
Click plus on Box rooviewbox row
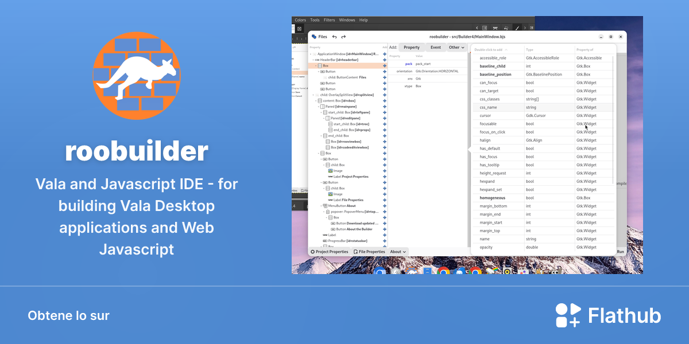(x=385, y=142)
